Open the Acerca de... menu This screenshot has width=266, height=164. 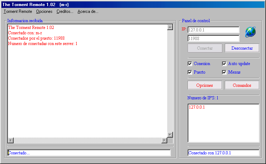88,11
